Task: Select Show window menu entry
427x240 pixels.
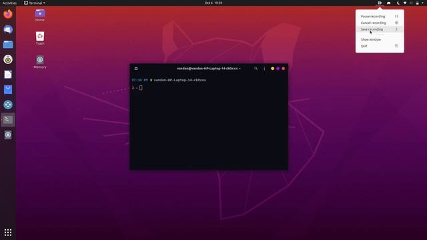Action: (x=380, y=39)
